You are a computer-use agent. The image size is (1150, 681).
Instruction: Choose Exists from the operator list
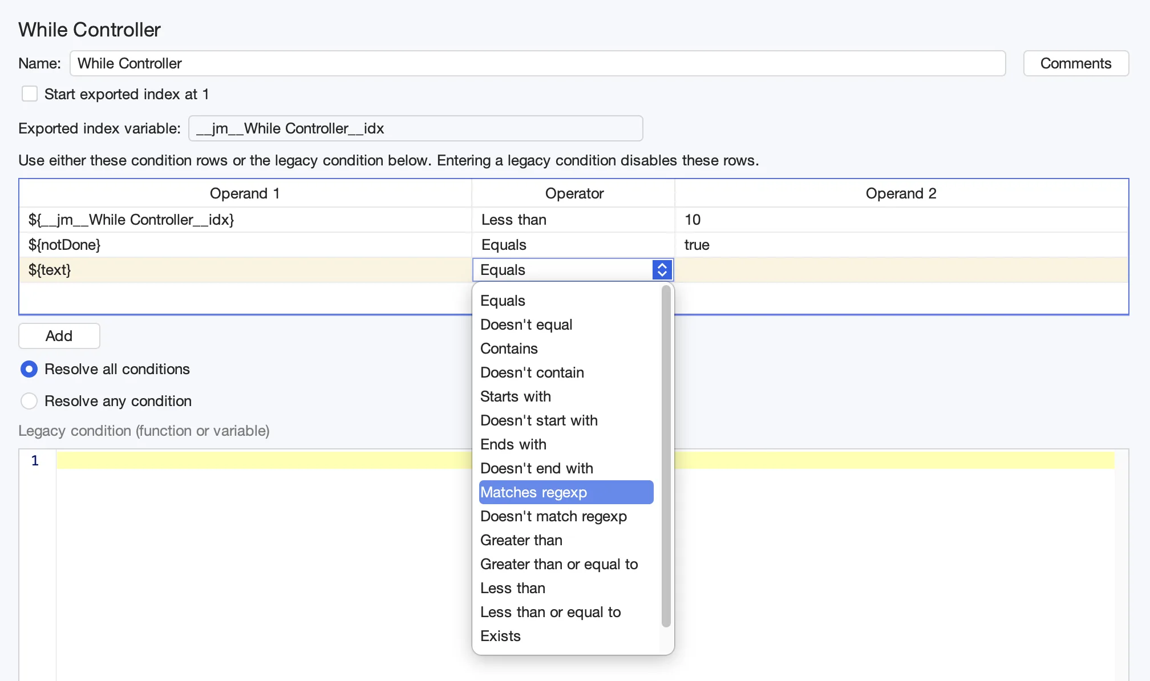click(x=566, y=636)
